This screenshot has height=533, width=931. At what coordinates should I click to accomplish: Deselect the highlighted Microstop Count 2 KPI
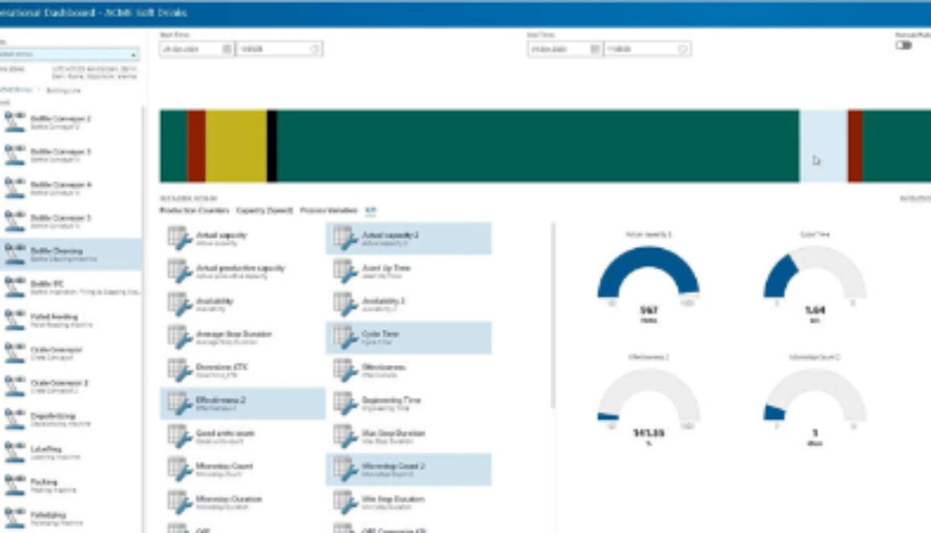[x=409, y=470]
